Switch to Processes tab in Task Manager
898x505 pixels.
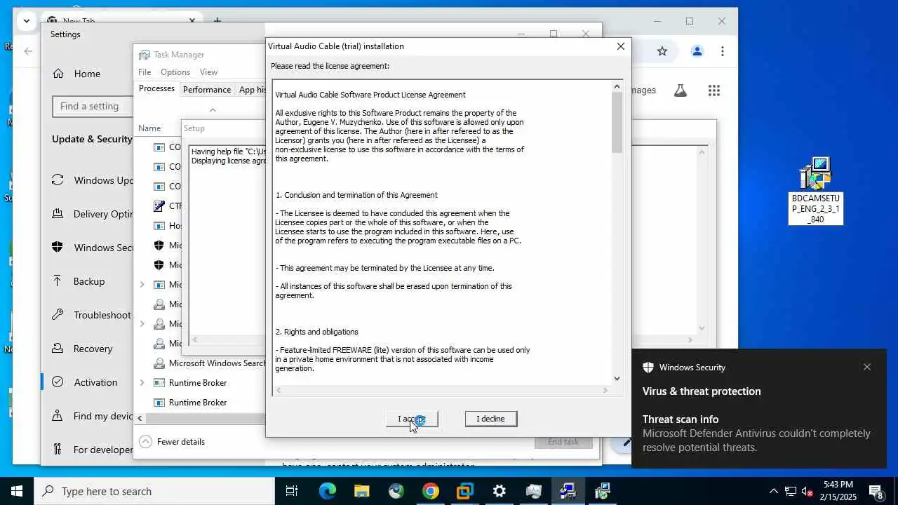[156, 89]
